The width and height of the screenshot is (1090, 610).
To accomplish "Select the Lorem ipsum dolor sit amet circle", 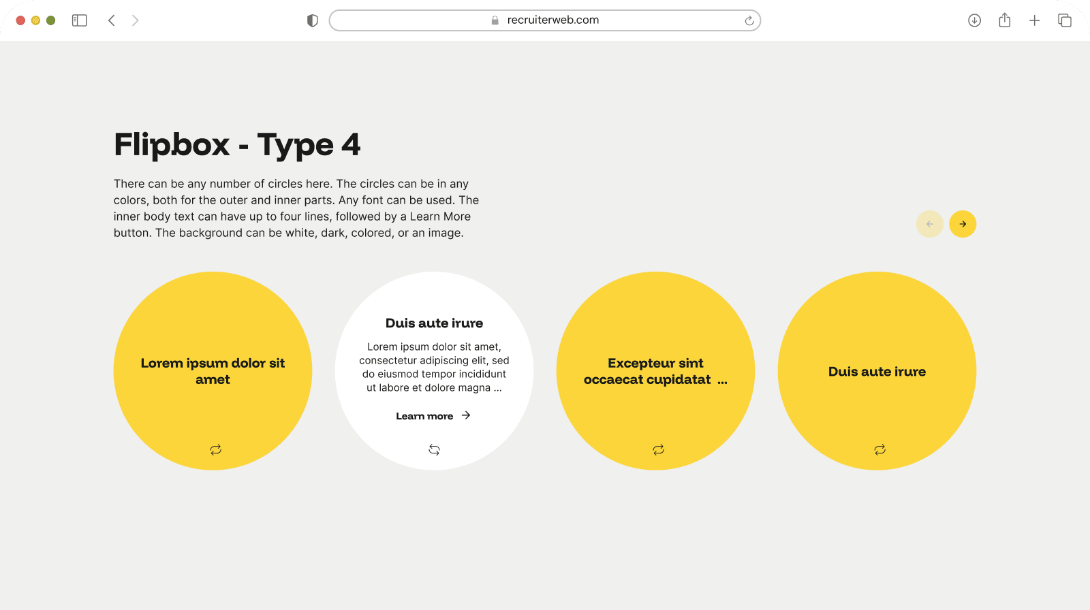I will pos(213,371).
